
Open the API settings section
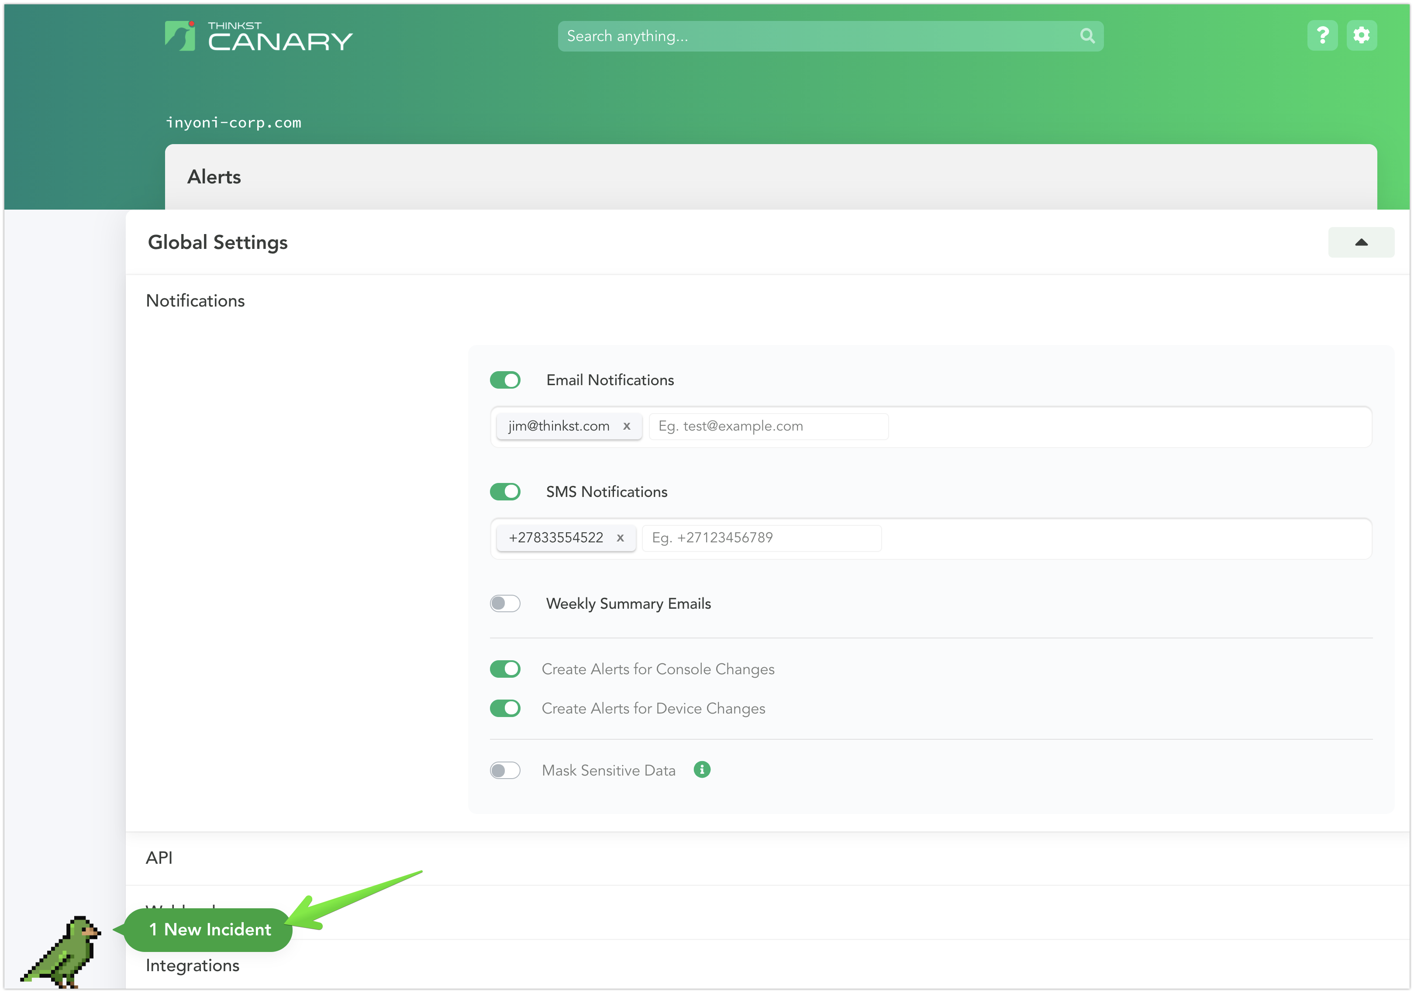click(159, 858)
